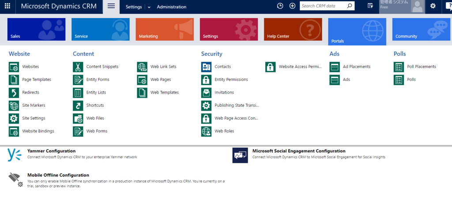
Task: Click the user avatar picture
Action: click(418, 6)
